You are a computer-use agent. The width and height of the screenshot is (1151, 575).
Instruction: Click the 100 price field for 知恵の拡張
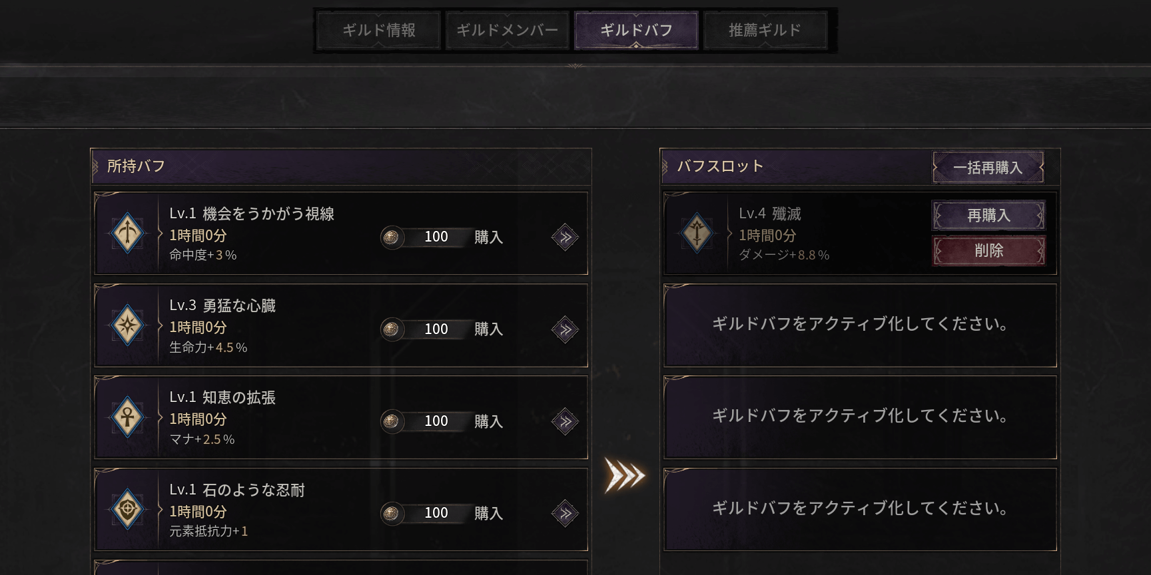click(x=436, y=421)
